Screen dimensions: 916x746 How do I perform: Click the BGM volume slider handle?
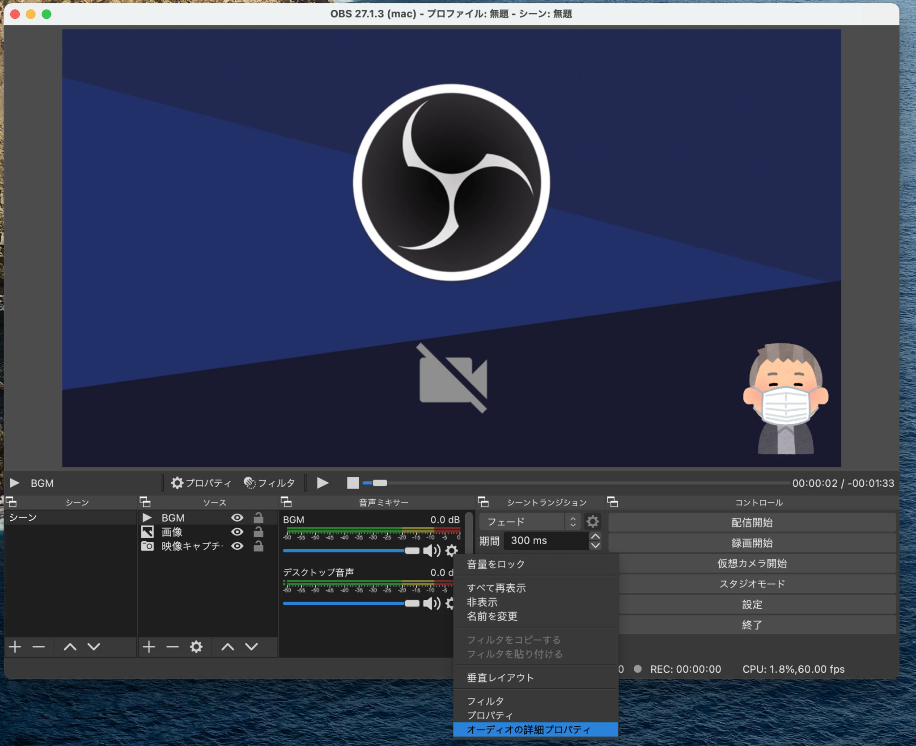click(x=412, y=551)
